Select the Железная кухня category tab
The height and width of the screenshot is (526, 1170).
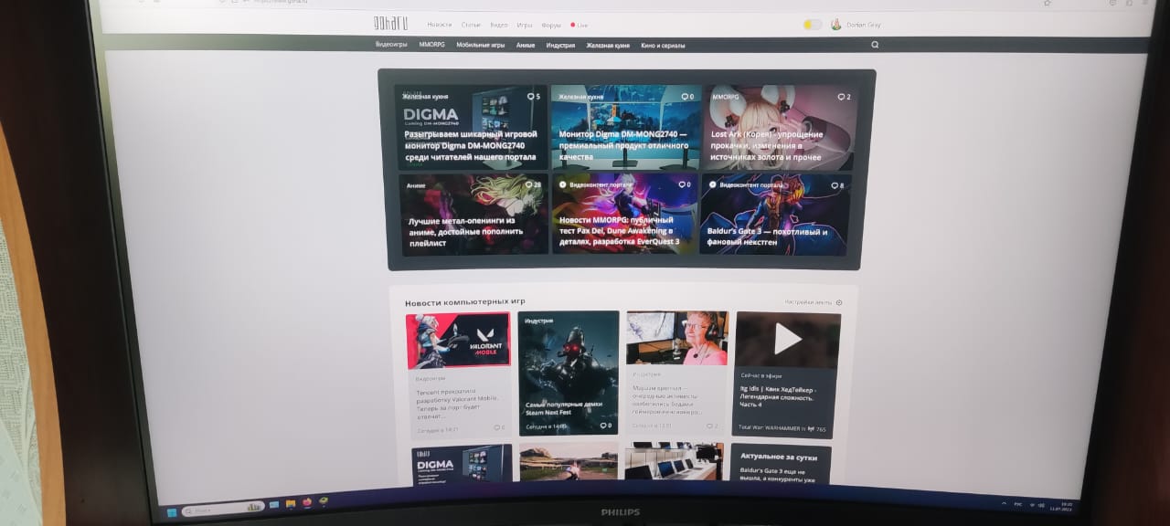(x=607, y=45)
